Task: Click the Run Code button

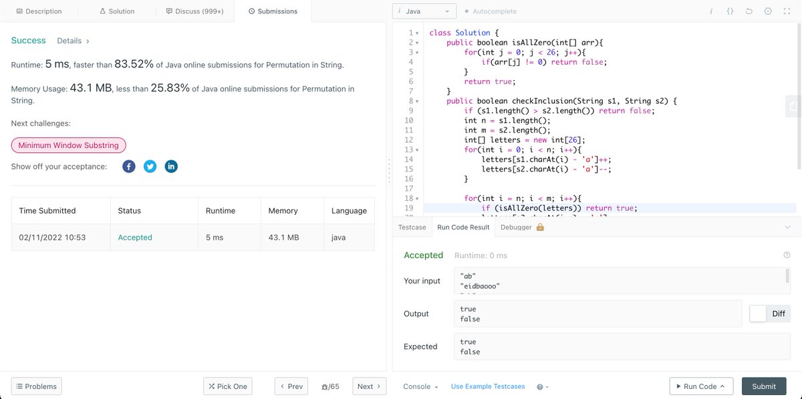Action: coord(701,386)
